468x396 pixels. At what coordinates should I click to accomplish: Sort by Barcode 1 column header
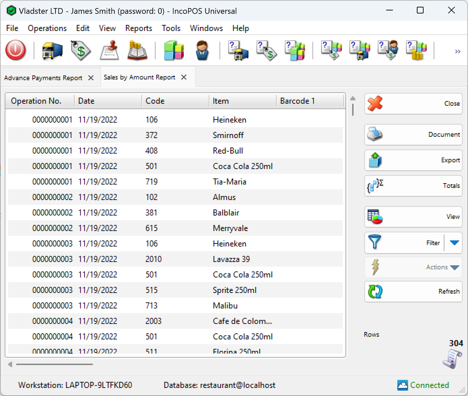pyautogui.click(x=310, y=101)
